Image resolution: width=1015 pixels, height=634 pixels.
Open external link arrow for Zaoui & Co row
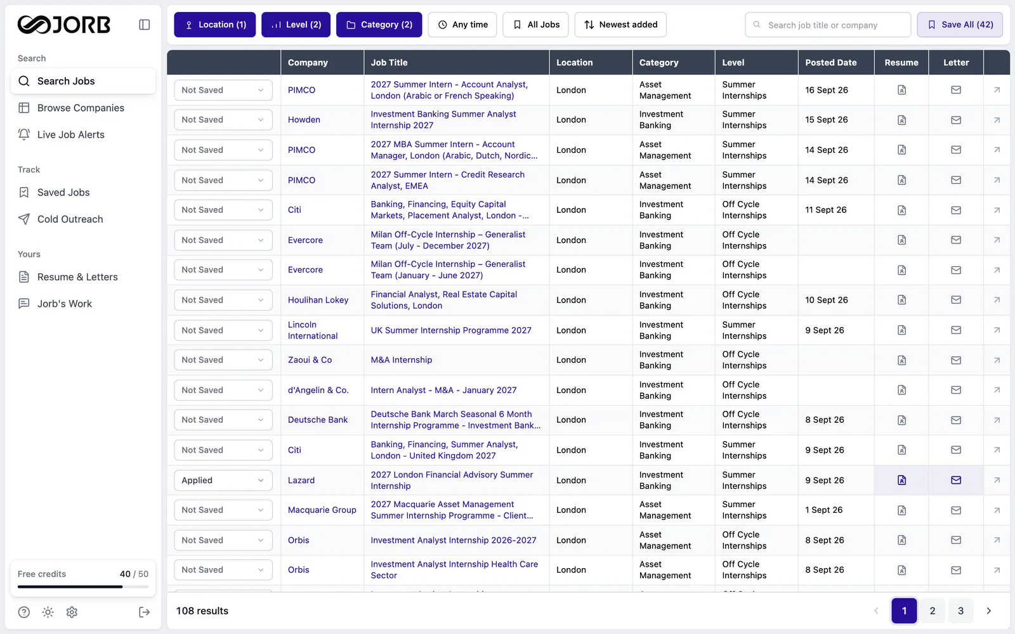997,360
